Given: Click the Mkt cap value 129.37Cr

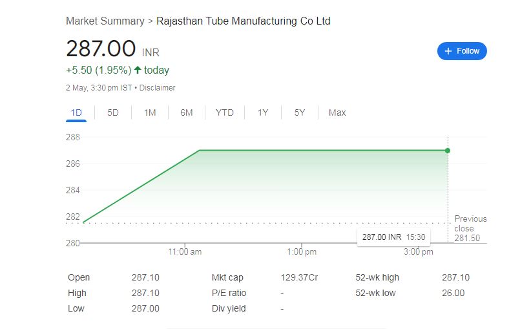Looking at the screenshot, I should tap(299, 277).
